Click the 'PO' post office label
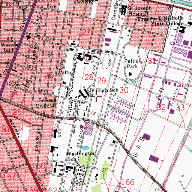This screenshot has width=192, height=192. pyautogui.click(x=25, y=9)
